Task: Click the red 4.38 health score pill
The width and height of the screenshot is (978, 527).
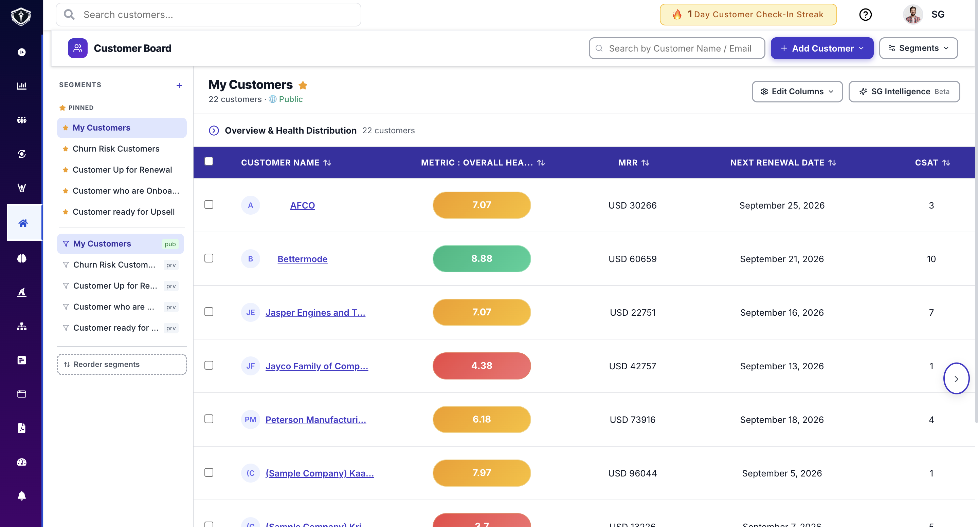Action: (482, 366)
